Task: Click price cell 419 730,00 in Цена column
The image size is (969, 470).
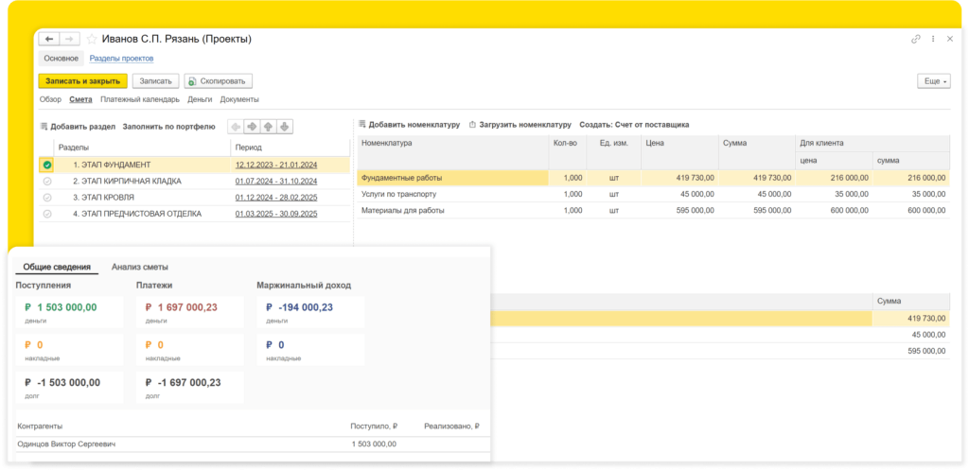Action: (679, 178)
